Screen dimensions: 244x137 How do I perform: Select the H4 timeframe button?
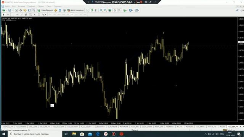pos(72,14)
